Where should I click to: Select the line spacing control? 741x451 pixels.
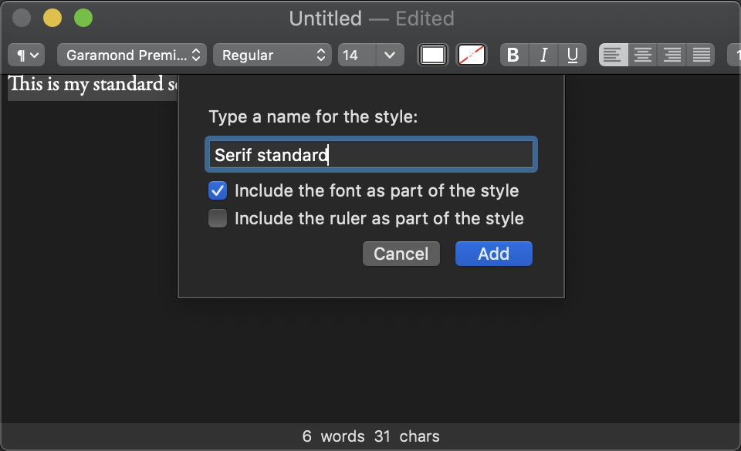[733, 55]
